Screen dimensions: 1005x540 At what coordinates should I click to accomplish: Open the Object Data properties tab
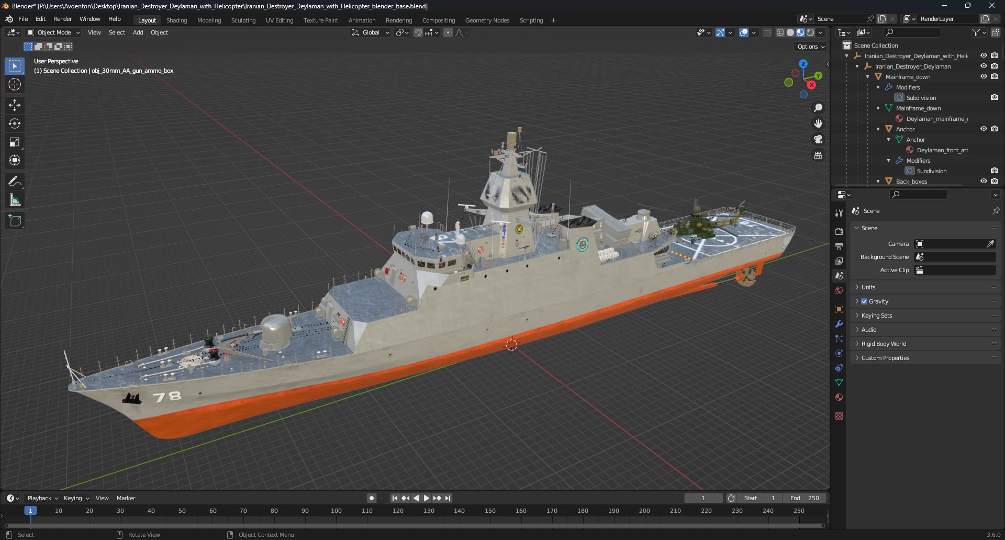click(839, 383)
